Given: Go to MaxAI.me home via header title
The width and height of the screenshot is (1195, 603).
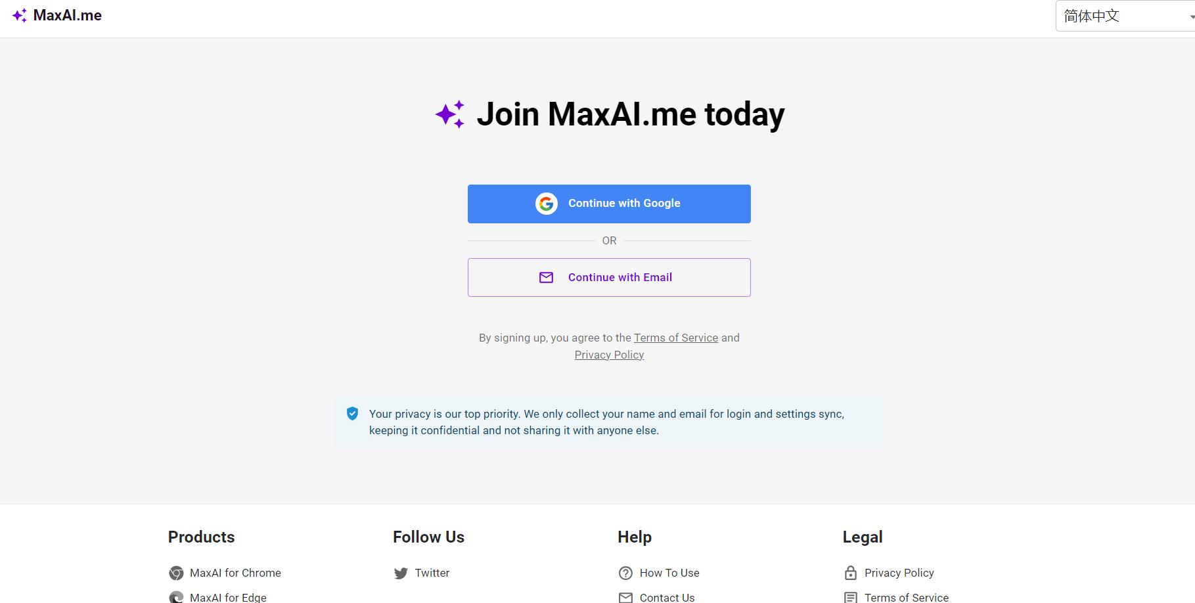Looking at the screenshot, I should 68,16.
